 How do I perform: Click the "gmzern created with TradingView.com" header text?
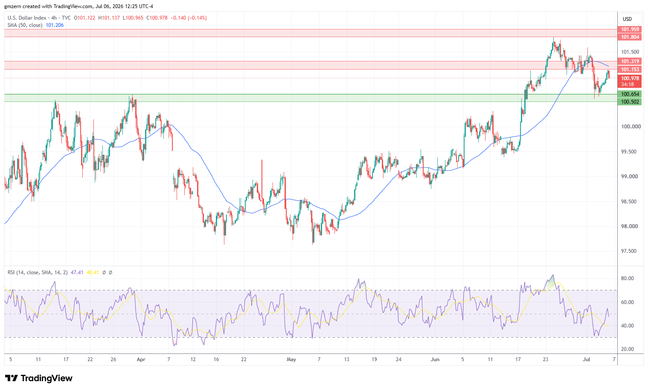[49, 6]
